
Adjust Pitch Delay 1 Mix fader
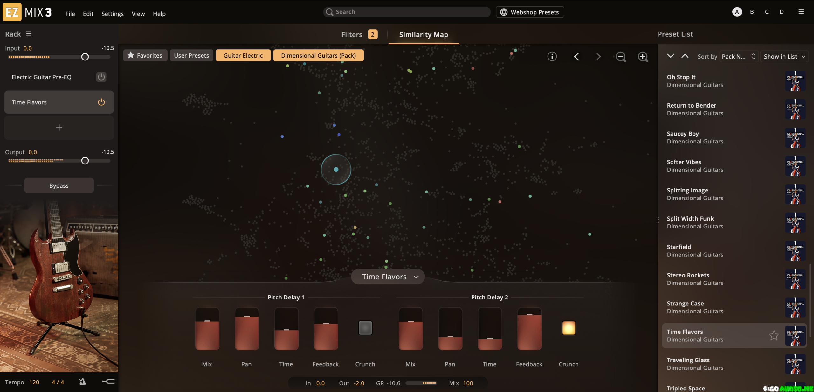pyautogui.click(x=207, y=329)
